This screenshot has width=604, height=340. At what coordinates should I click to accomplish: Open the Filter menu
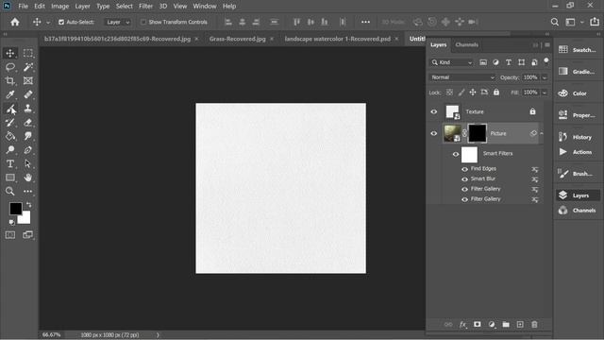click(145, 7)
